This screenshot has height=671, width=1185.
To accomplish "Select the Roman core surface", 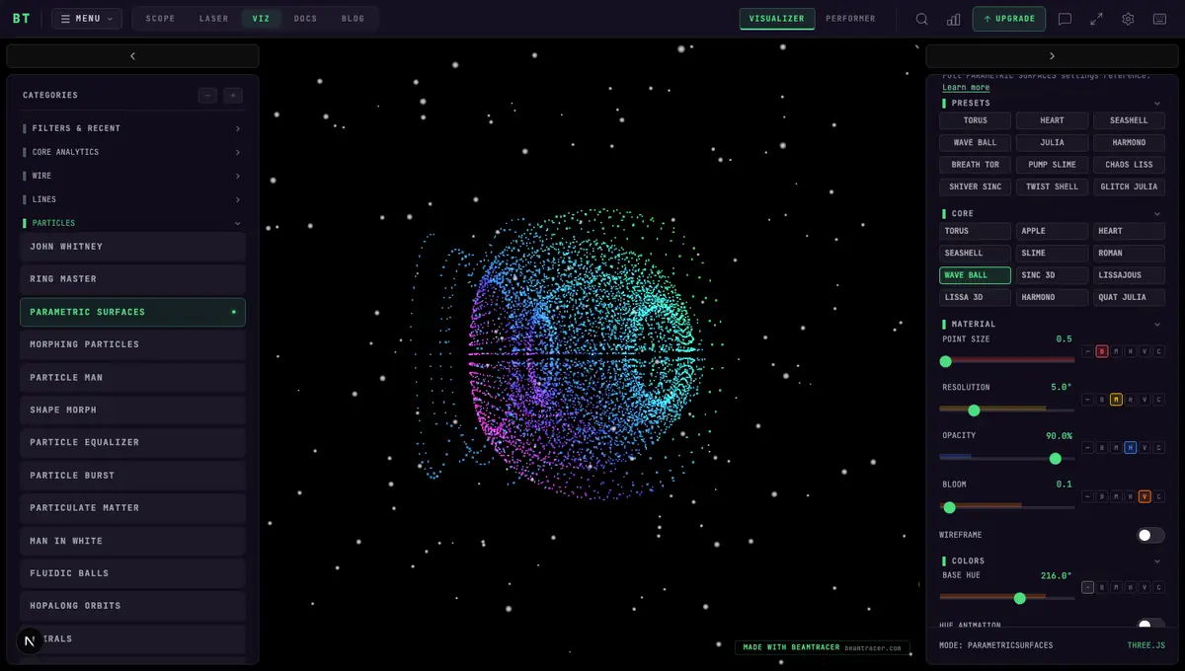I will coord(1129,253).
